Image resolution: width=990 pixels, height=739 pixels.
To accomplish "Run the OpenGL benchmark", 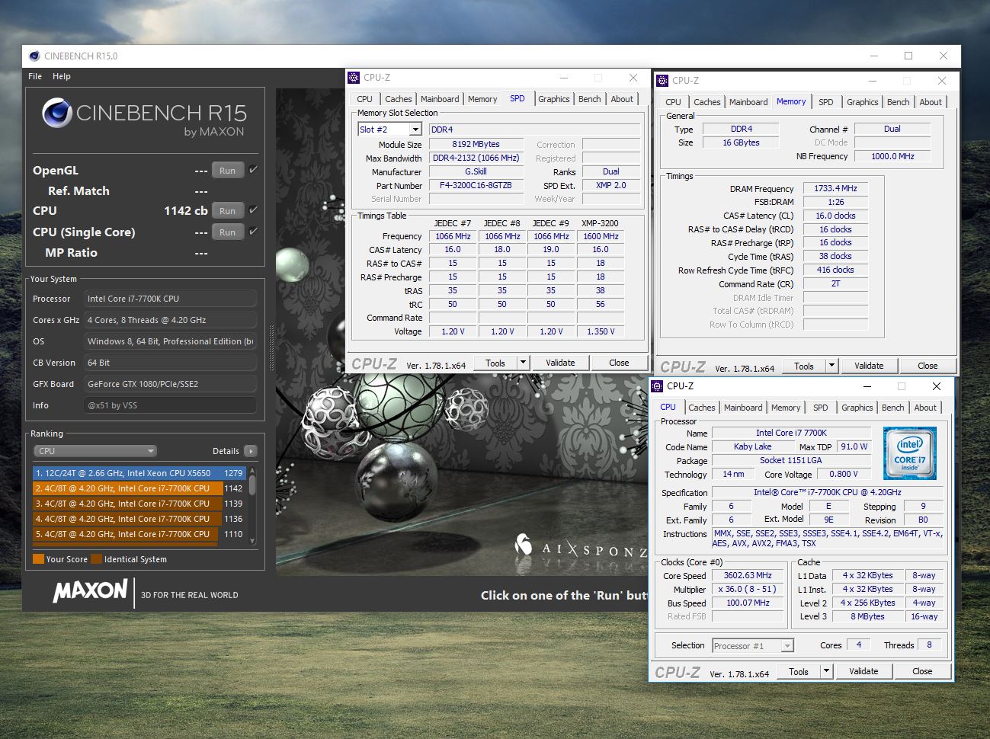I will coord(227,171).
